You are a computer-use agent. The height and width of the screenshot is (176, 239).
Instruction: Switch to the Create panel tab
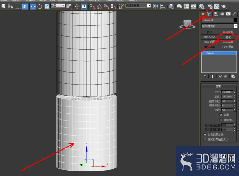coord(203,14)
